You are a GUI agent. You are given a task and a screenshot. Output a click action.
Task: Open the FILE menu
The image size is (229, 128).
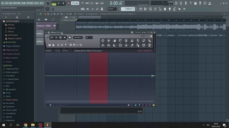[3, 3]
